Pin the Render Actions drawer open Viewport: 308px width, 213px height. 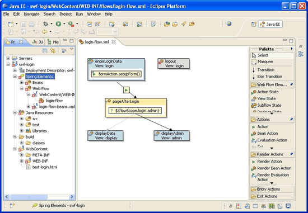point(291,154)
